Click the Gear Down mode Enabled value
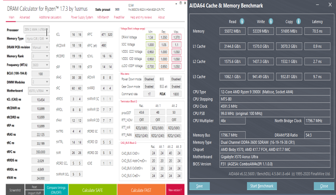Viewport: 336px width, 195px height. point(149,86)
